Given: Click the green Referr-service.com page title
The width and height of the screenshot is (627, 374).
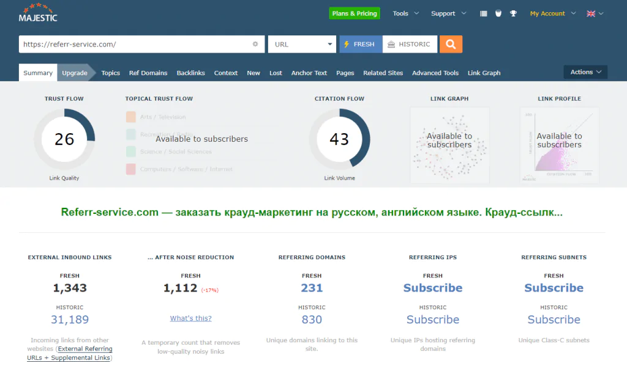Looking at the screenshot, I should click(312, 212).
